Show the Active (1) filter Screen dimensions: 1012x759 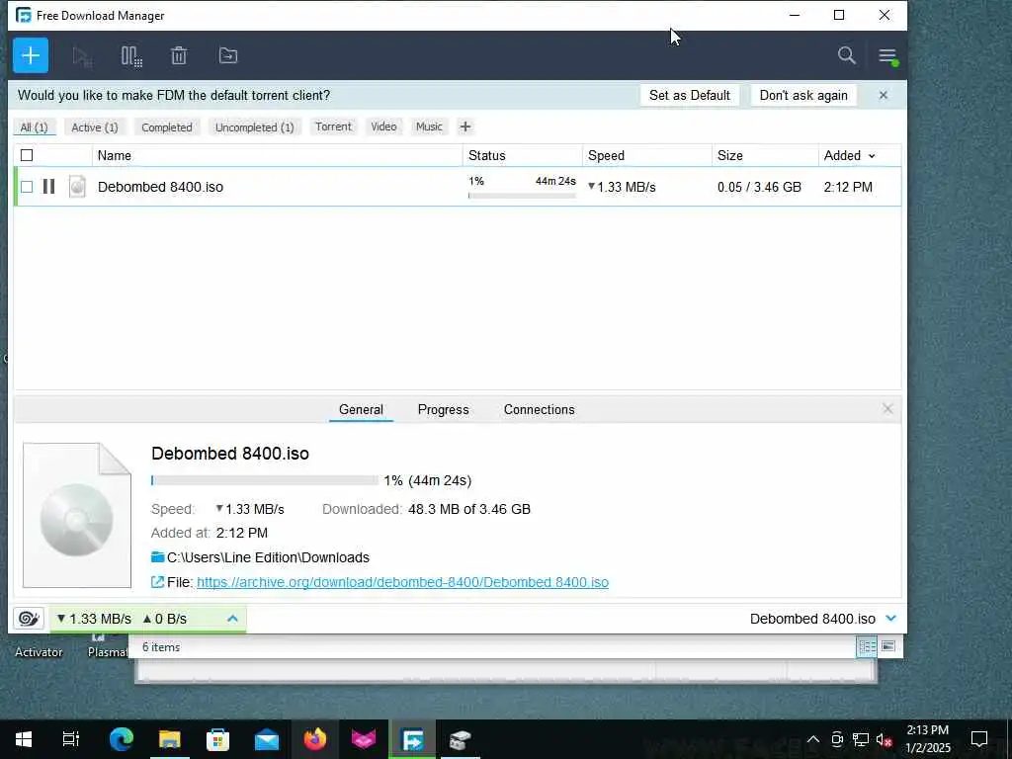click(95, 127)
